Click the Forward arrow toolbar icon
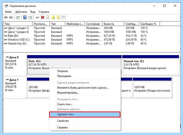This screenshot has height=135, width=183. pyautogui.click(x=11, y=18)
